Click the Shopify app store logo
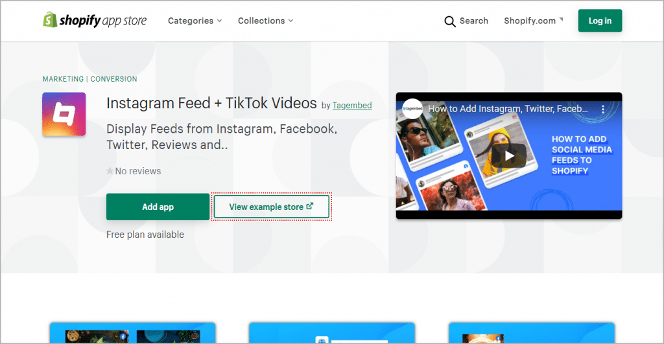664x344 pixels. [x=95, y=20]
